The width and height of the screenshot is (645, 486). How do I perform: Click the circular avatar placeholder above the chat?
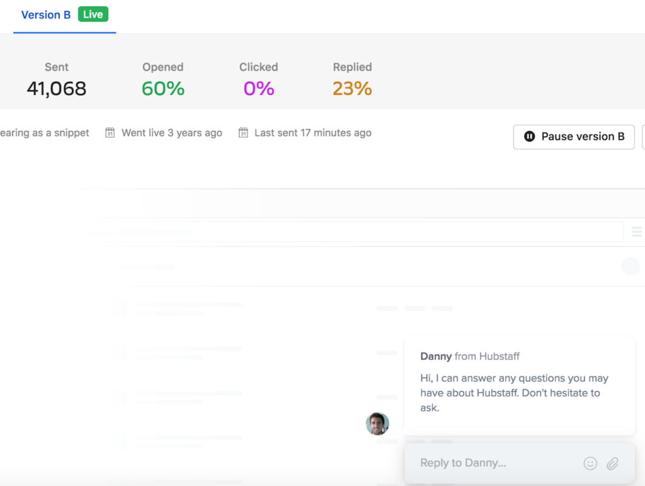point(631,266)
